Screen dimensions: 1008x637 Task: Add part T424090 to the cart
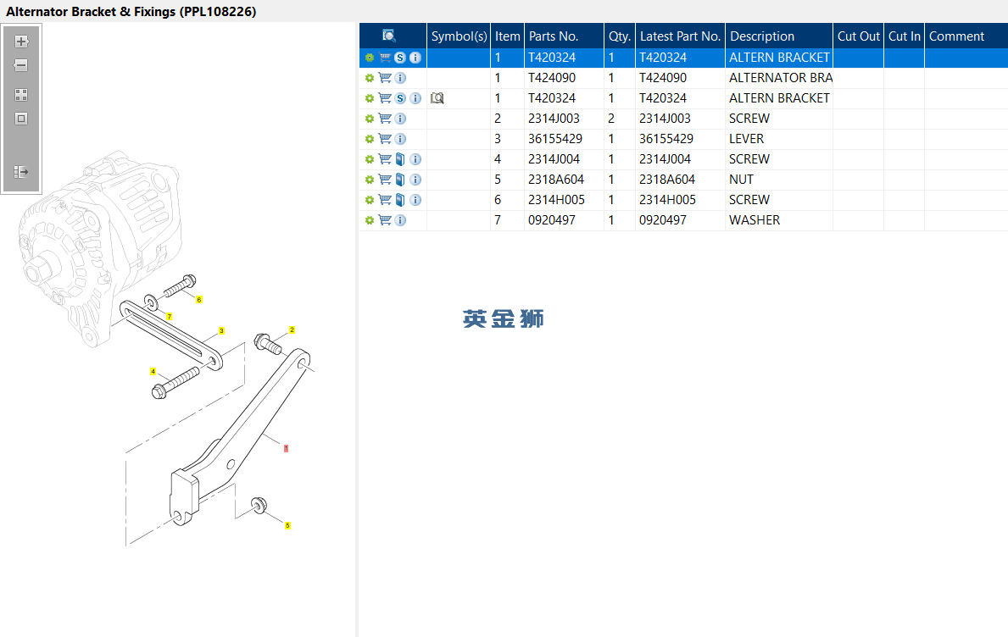point(385,78)
